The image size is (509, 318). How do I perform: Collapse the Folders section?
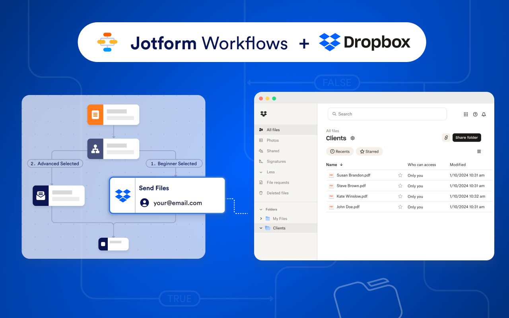(261, 209)
